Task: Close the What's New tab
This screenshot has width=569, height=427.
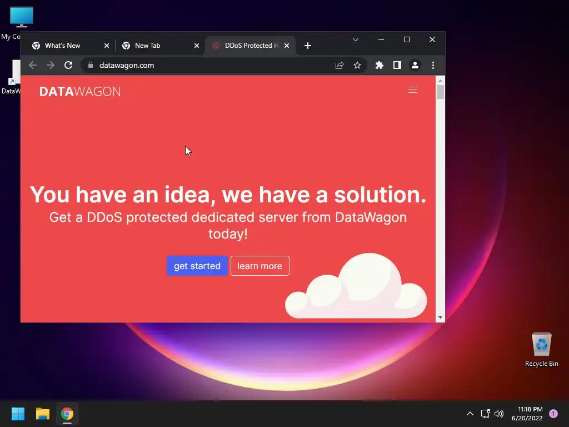Action: click(x=107, y=46)
